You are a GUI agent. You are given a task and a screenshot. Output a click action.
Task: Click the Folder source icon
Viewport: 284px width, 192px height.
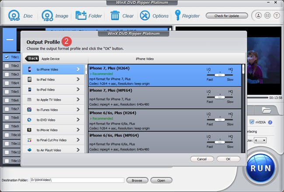pyautogui.click(x=81, y=16)
